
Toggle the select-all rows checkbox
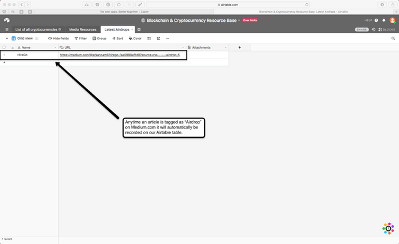pyautogui.click(x=4, y=47)
